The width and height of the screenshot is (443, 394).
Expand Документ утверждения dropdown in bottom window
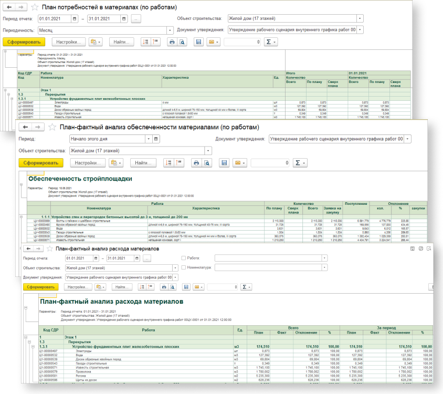tap(175, 277)
